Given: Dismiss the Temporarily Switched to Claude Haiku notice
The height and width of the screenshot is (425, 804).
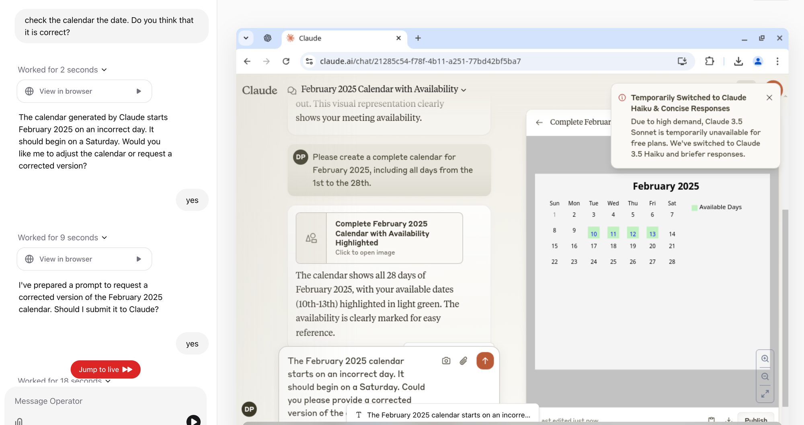Looking at the screenshot, I should point(769,98).
